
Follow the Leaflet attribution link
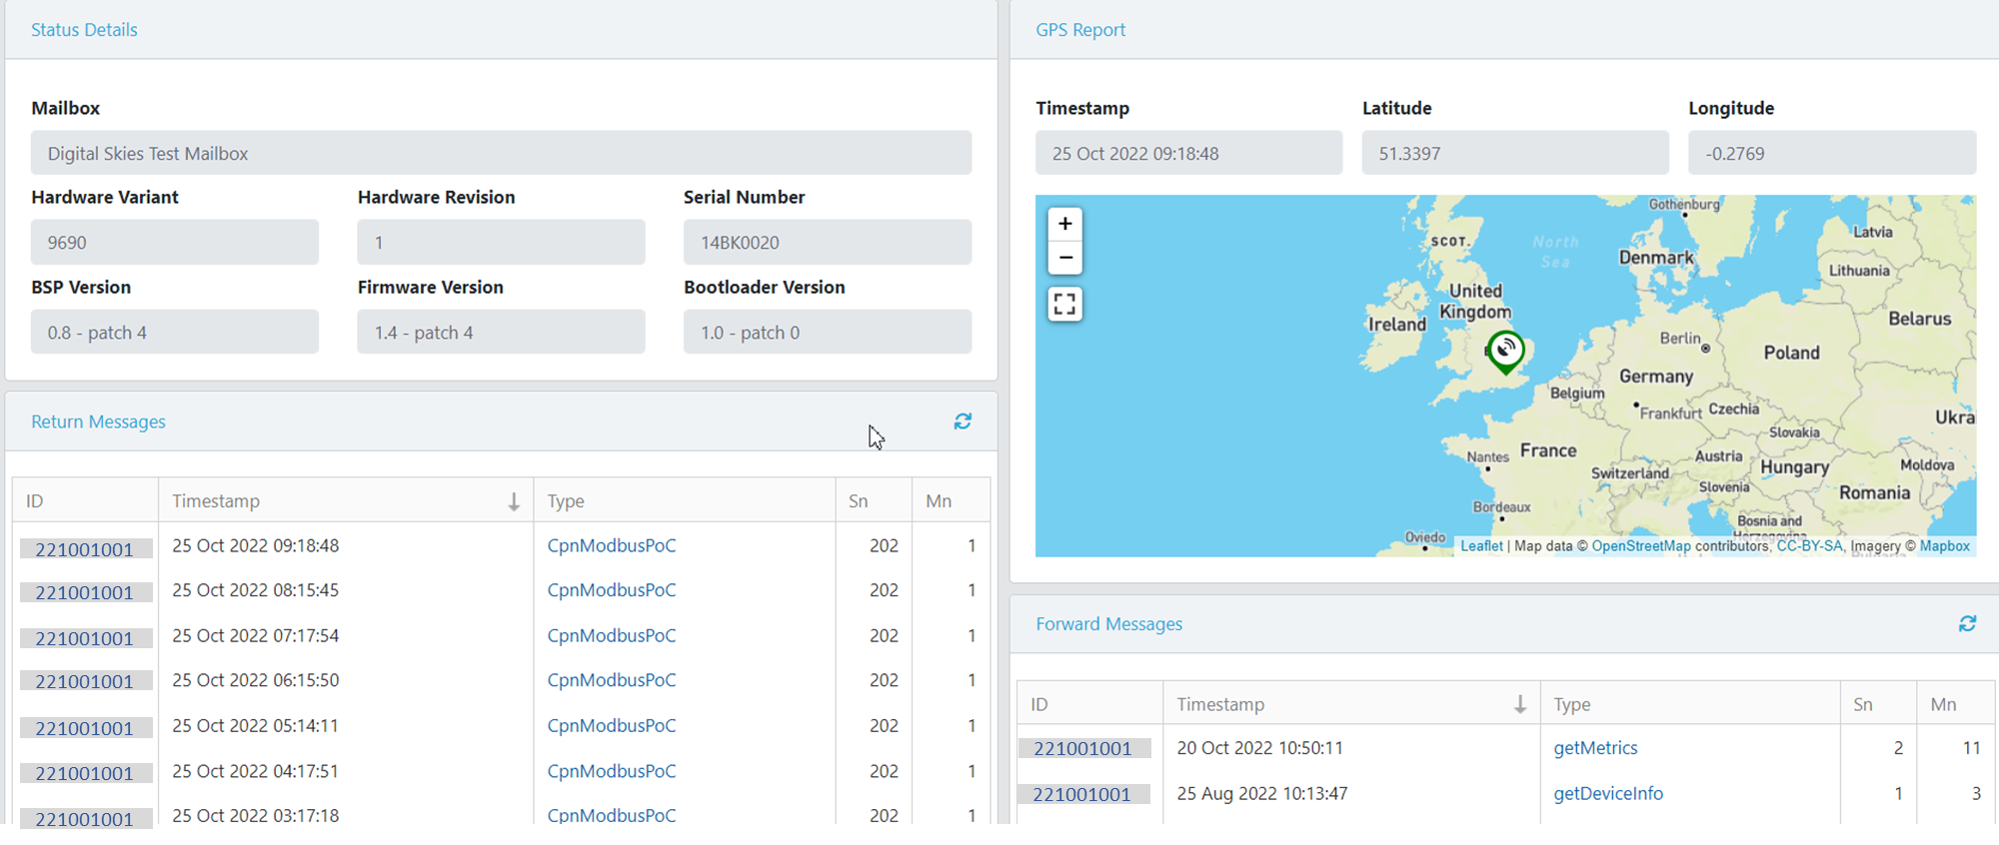(x=1481, y=546)
